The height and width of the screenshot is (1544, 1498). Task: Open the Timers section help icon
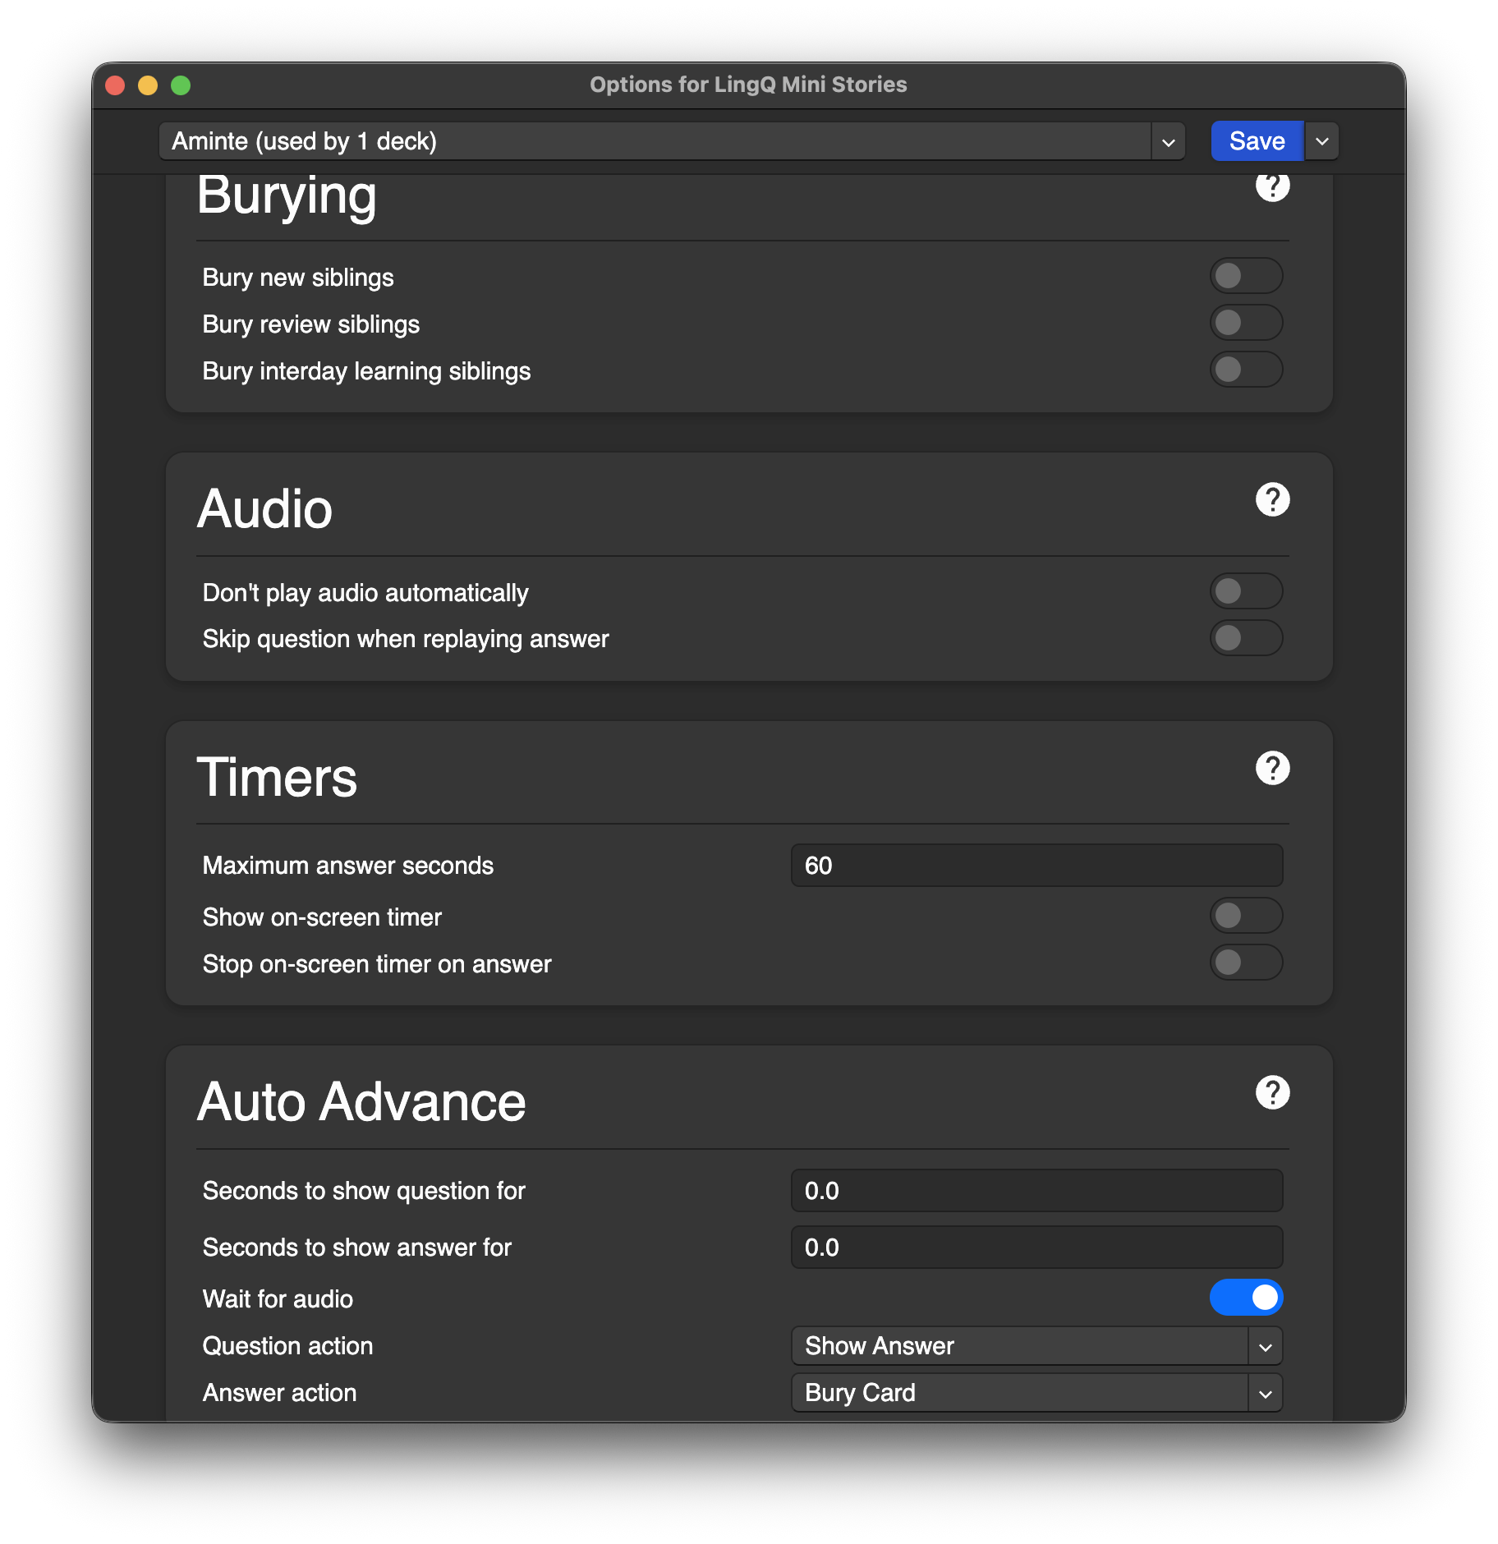1272,768
